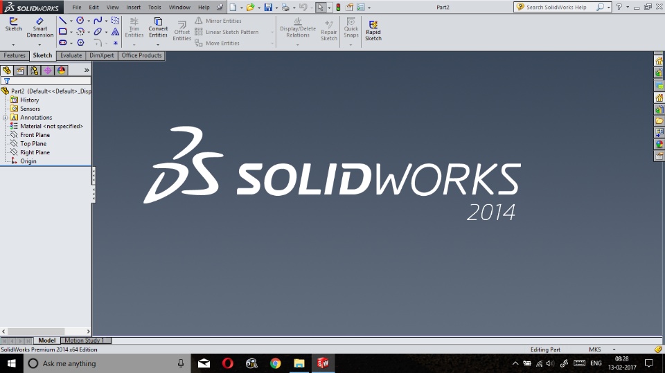Image resolution: width=665 pixels, height=373 pixels.
Task: Click Repair Sketch
Action: 328,30
